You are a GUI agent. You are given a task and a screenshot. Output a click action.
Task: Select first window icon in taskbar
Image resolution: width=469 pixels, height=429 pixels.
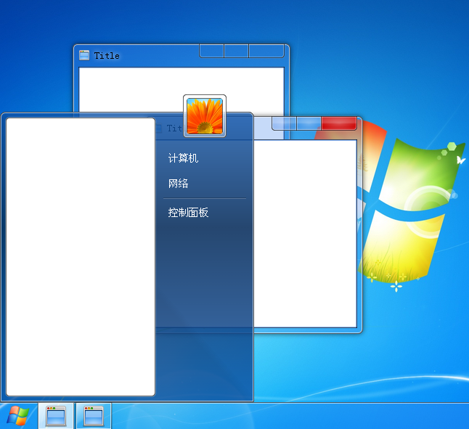coord(56,416)
